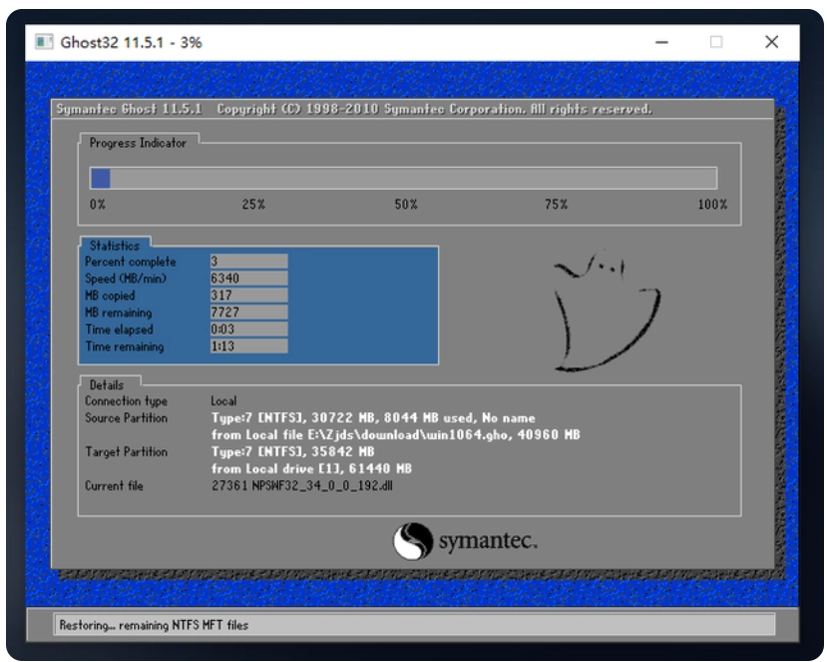
Task: Click the 75% progress scale label
Action: click(557, 205)
